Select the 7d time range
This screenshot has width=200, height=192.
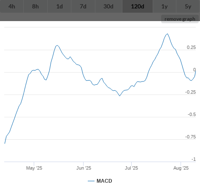click(83, 6)
